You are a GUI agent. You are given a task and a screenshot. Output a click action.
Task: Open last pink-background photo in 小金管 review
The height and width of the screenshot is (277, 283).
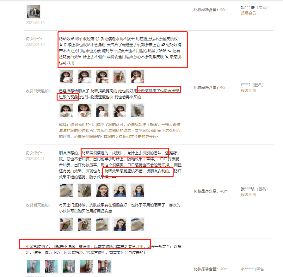(104, 266)
